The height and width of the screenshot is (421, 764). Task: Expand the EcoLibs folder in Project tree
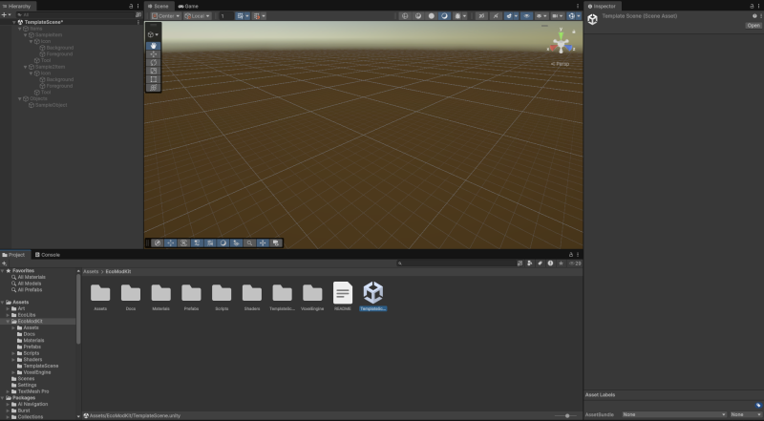point(8,315)
